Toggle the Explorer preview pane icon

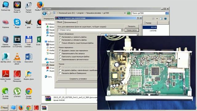pyautogui.click(x=161, y=18)
